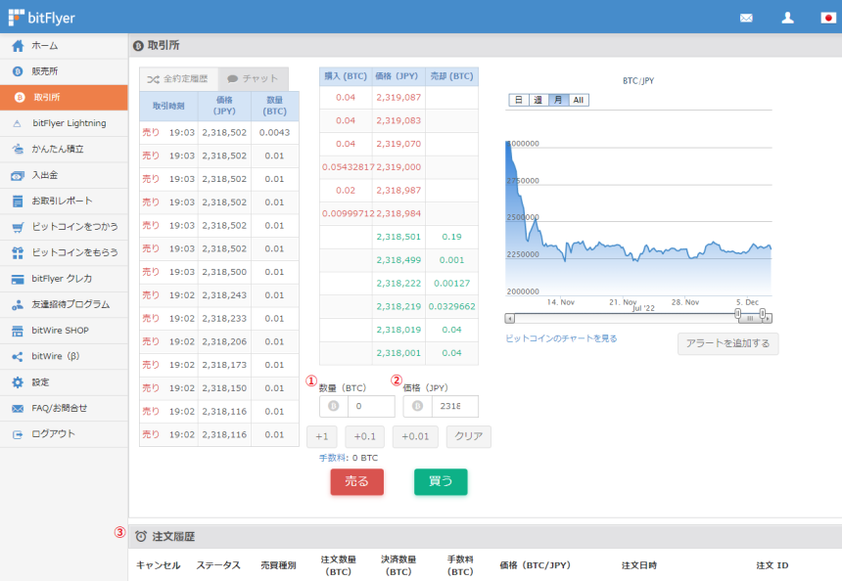Screen dimensions: 842x581
Task: Add one BTC with the +1 button
Action: pos(322,436)
